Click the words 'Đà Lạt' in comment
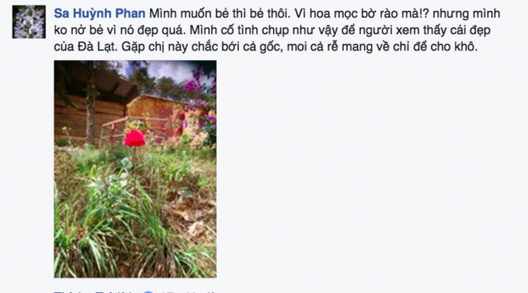528x293 pixels. click(x=97, y=47)
